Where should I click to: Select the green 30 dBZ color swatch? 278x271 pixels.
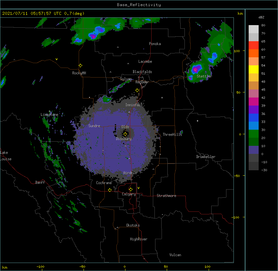253,134
